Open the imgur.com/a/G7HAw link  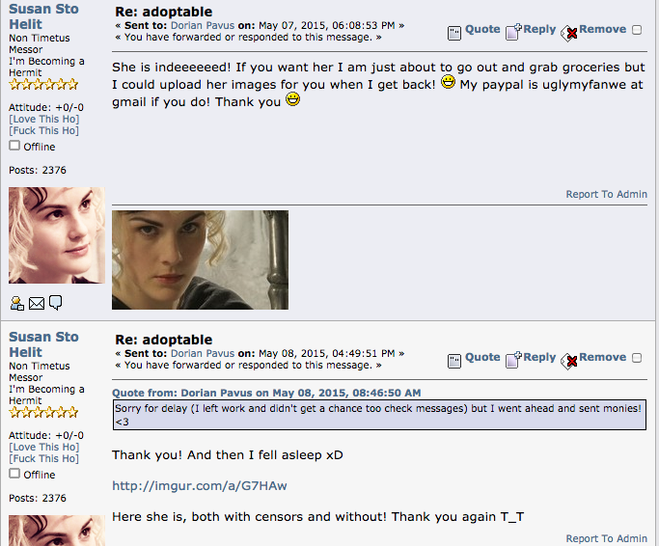[x=199, y=486]
